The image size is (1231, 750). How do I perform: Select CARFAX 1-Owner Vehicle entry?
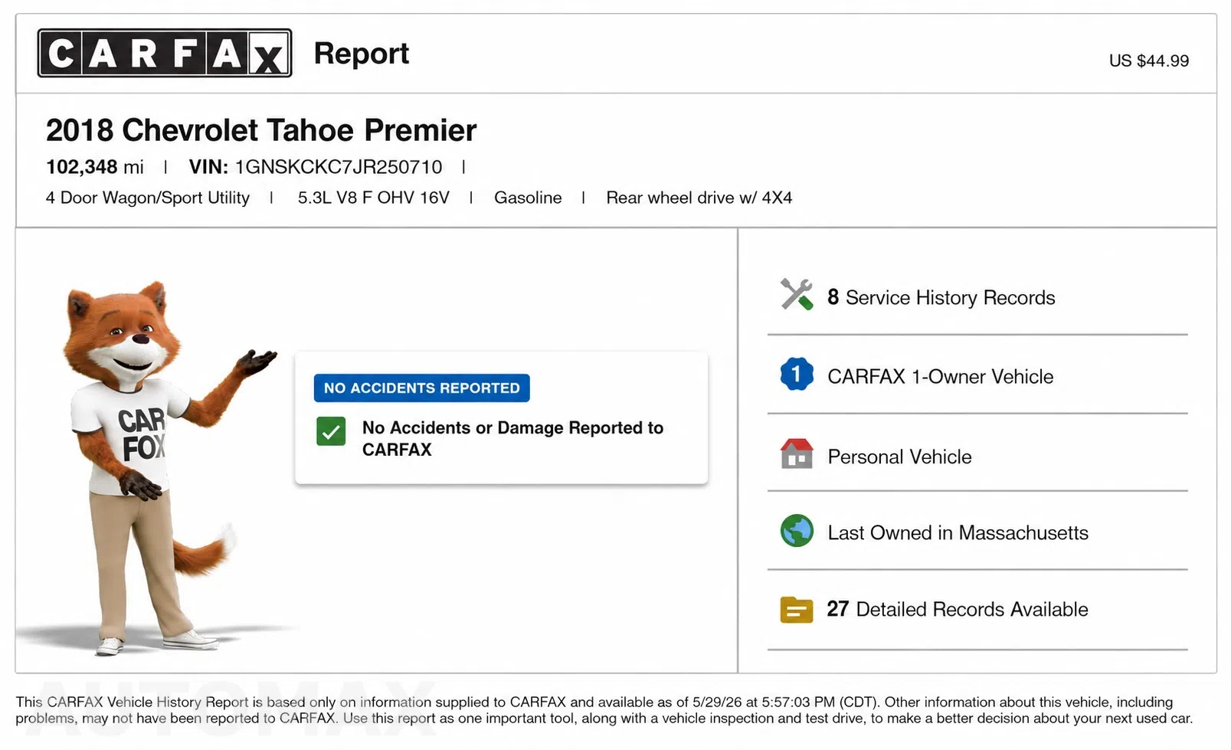click(x=940, y=377)
